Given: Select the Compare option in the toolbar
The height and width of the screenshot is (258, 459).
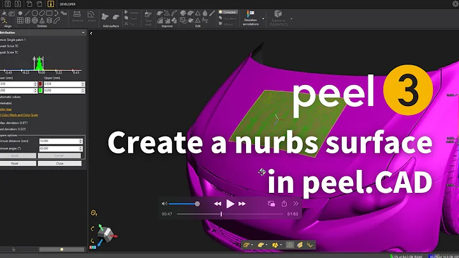Looking at the screenshot, I should (x=228, y=12).
